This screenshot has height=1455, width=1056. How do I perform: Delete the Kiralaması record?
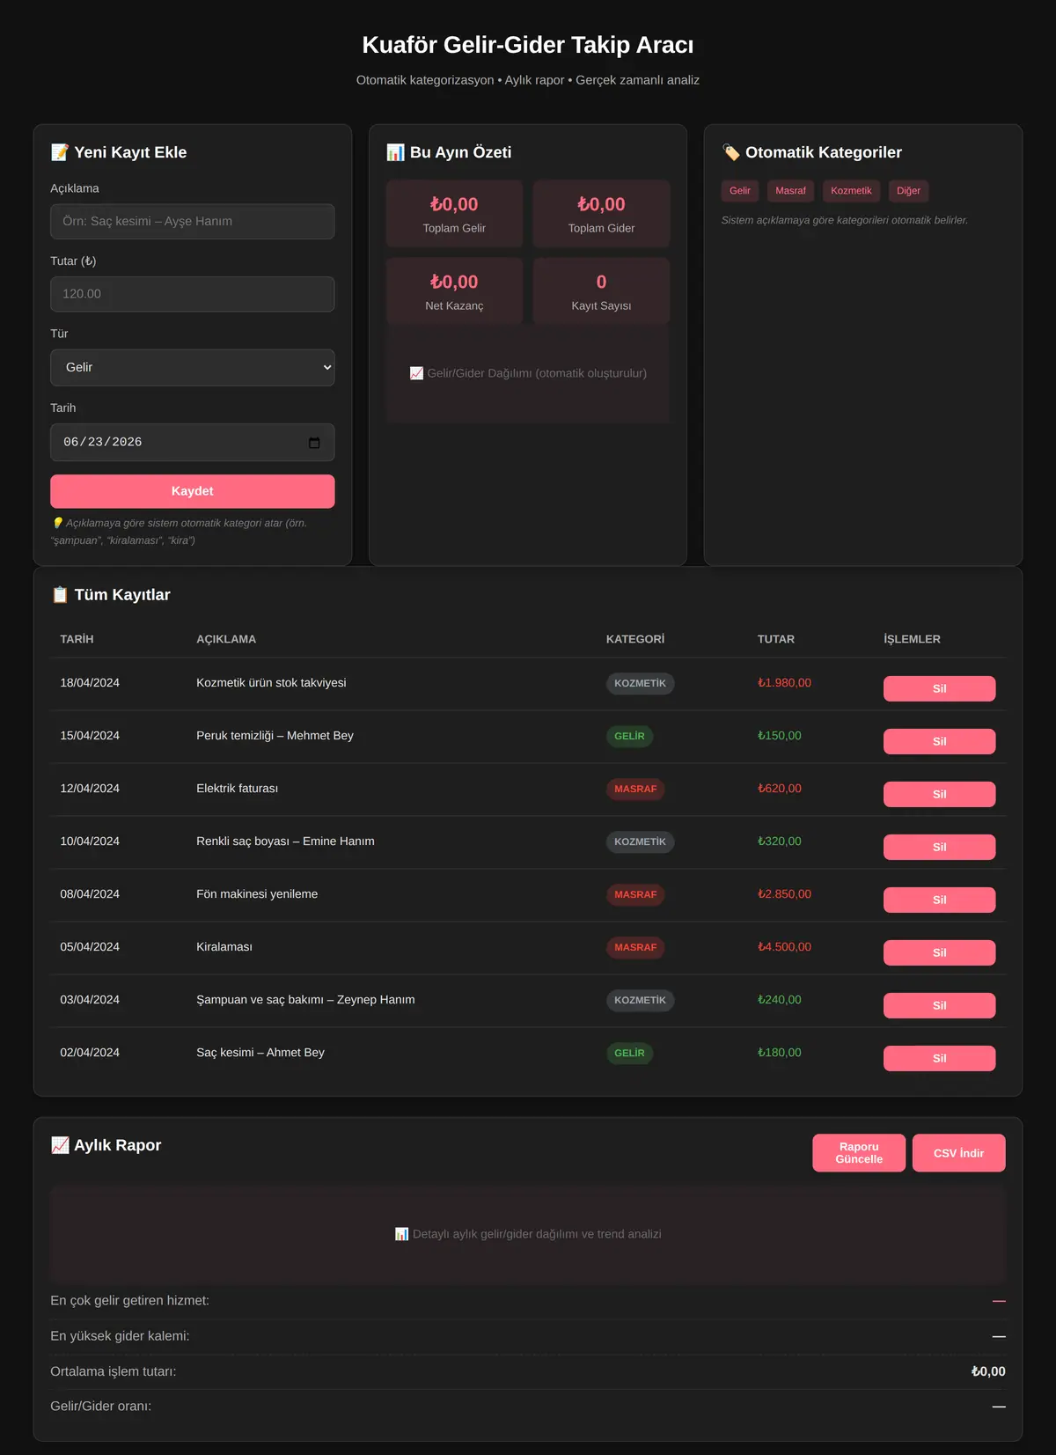[x=939, y=953]
